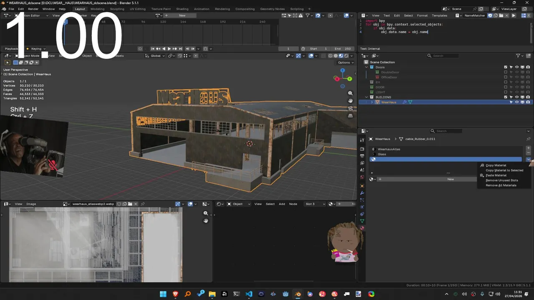The width and height of the screenshot is (534, 300).
Task: Click New action button in timeline header
Action: (182, 15)
